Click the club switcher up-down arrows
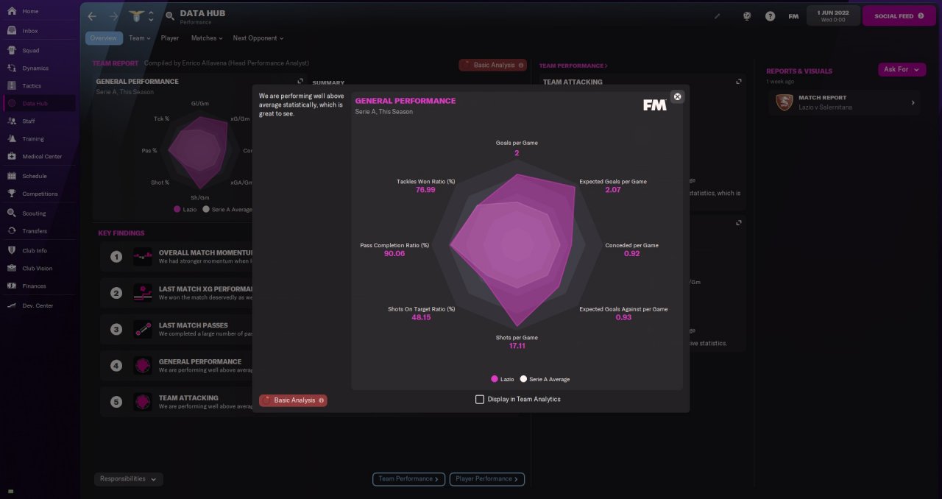 (151, 16)
